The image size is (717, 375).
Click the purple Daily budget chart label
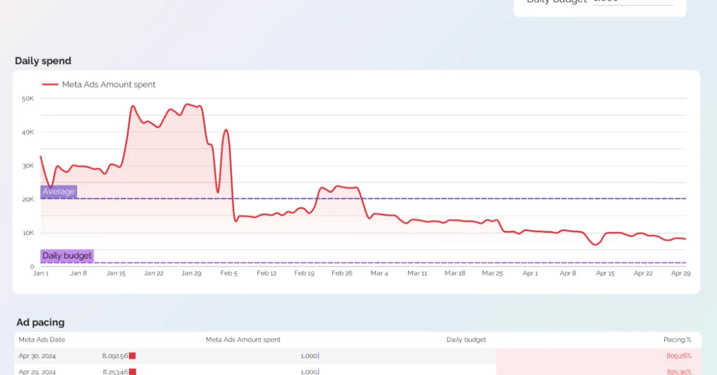point(67,256)
